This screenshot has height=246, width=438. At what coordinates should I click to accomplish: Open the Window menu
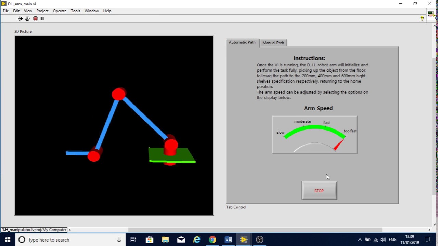[92, 11]
